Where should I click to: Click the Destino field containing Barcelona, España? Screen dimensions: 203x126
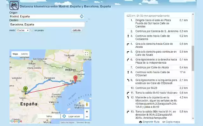(x=47, y=25)
